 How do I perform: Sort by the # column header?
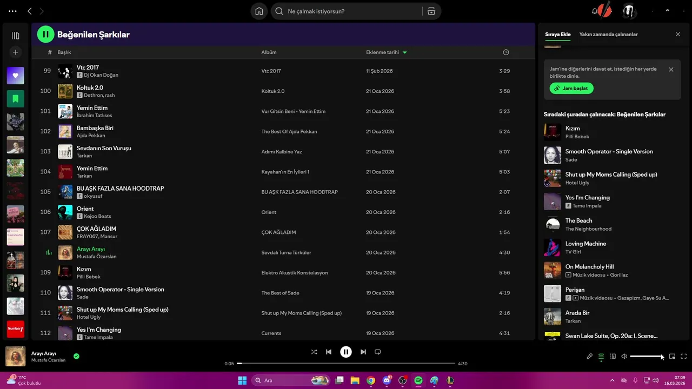coord(50,52)
